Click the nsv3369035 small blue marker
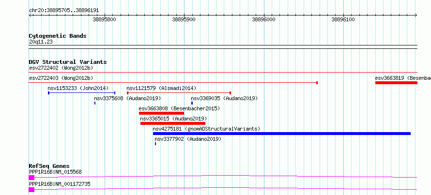This screenshot has width=431, height=195. click(x=192, y=103)
